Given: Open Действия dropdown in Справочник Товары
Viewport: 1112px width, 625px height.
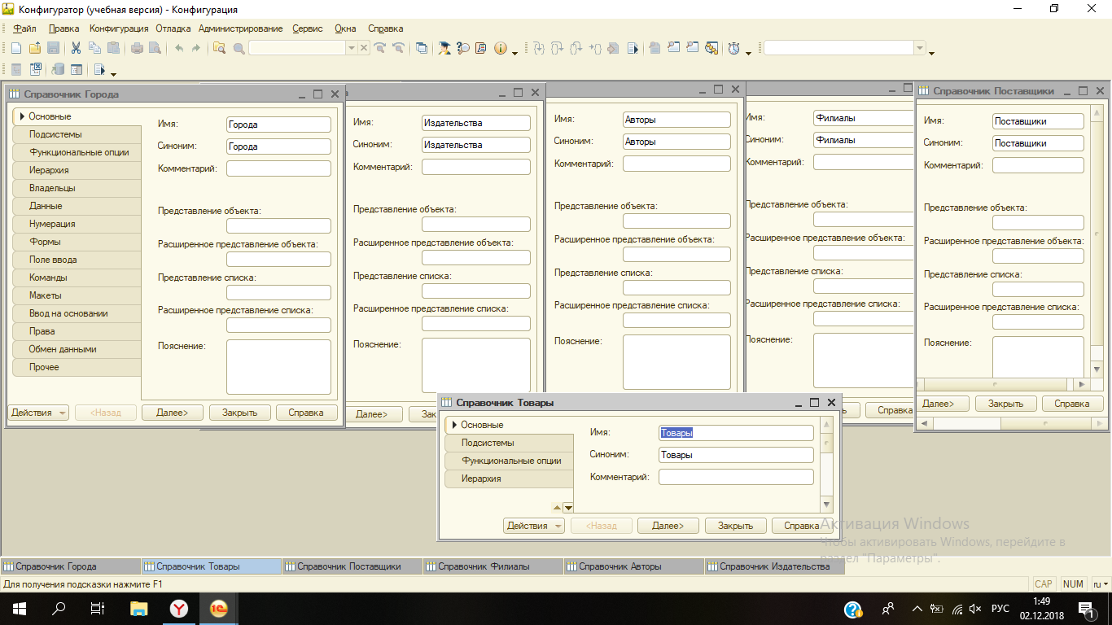Looking at the screenshot, I should click(x=534, y=526).
